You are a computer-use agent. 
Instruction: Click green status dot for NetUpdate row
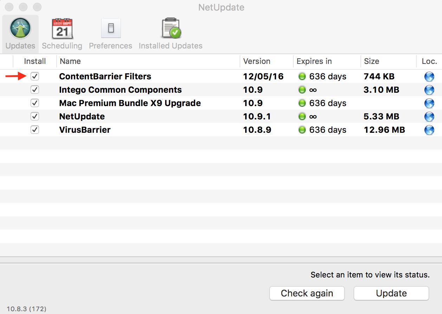[x=302, y=117]
